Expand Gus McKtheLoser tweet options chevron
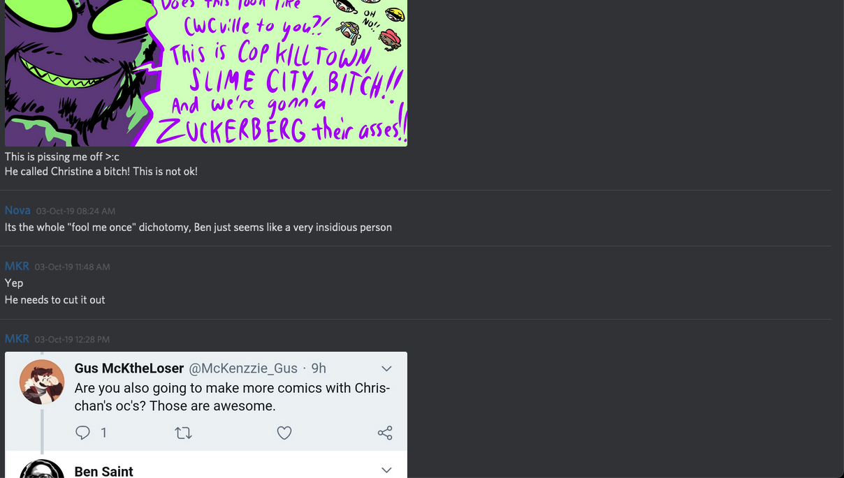The width and height of the screenshot is (844, 478). [386, 368]
